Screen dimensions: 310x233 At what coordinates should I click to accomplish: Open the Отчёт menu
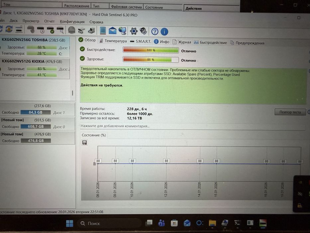tap(49, 21)
